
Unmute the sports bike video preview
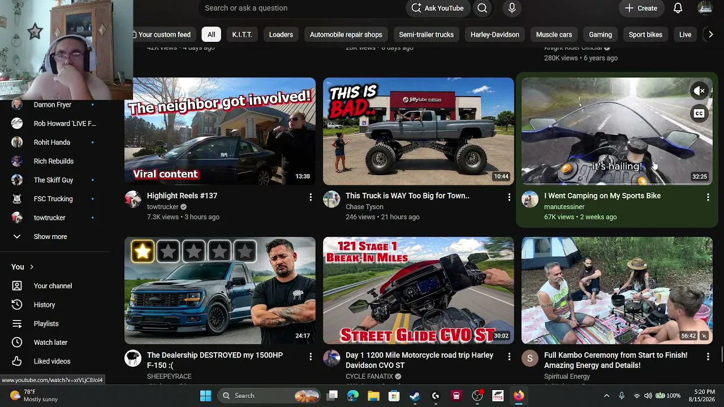tap(699, 90)
